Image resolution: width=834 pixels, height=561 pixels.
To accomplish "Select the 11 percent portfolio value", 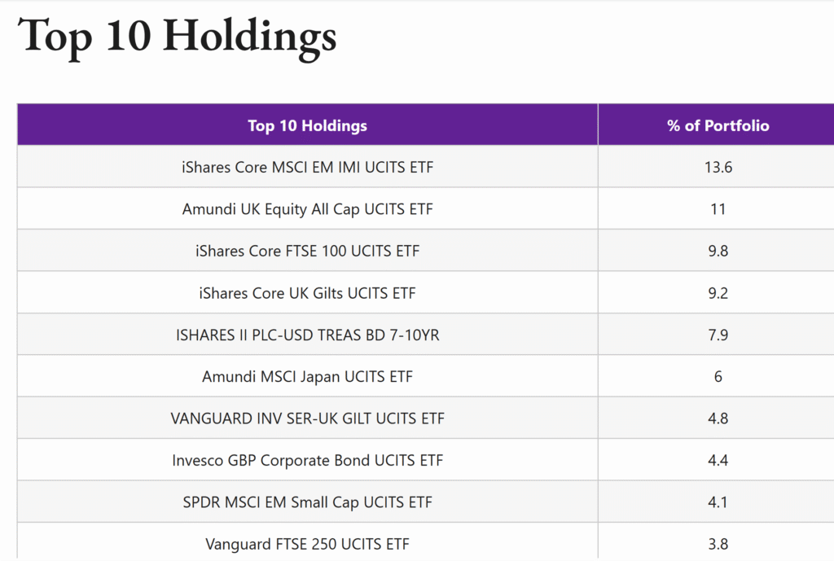I will click(x=718, y=209).
